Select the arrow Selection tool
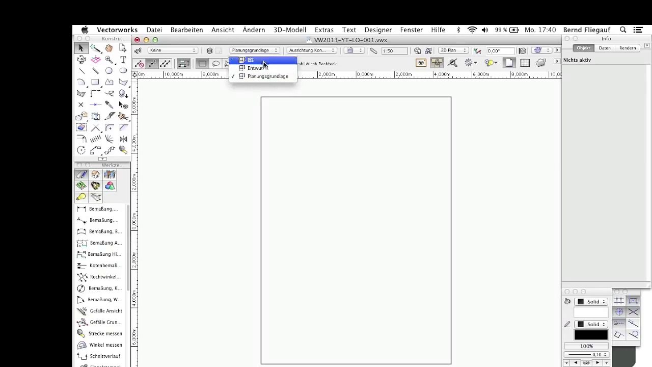The width and height of the screenshot is (652, 367). coord(81,48)
